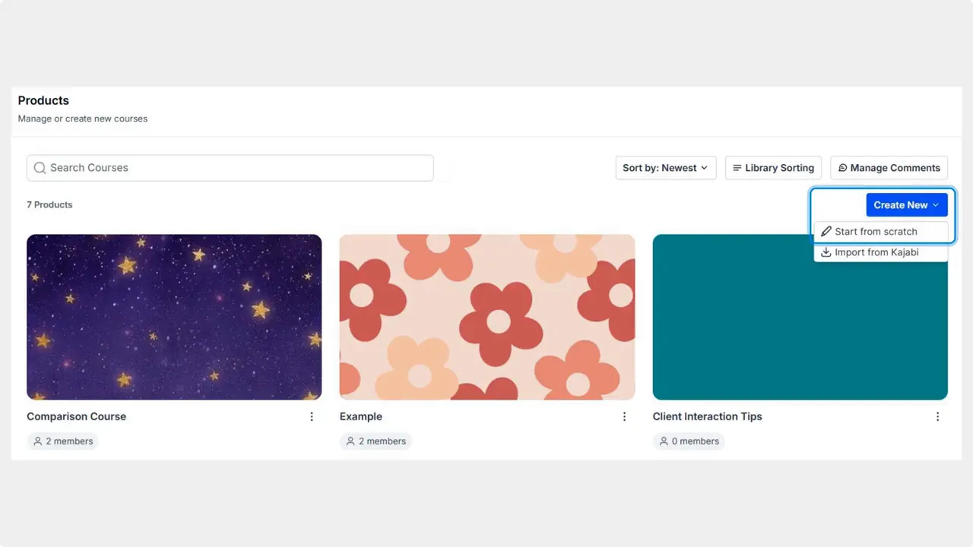Open the kebab menu on Comparison Course
The height and width of the screenshot is (547, 973).
(x=312, y=416)
